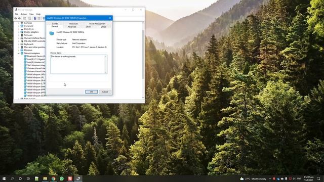Image resolution: width=324 pixels, height=182 pixels.
Task: Switch to the Driver tab
Action: [88, 27]
